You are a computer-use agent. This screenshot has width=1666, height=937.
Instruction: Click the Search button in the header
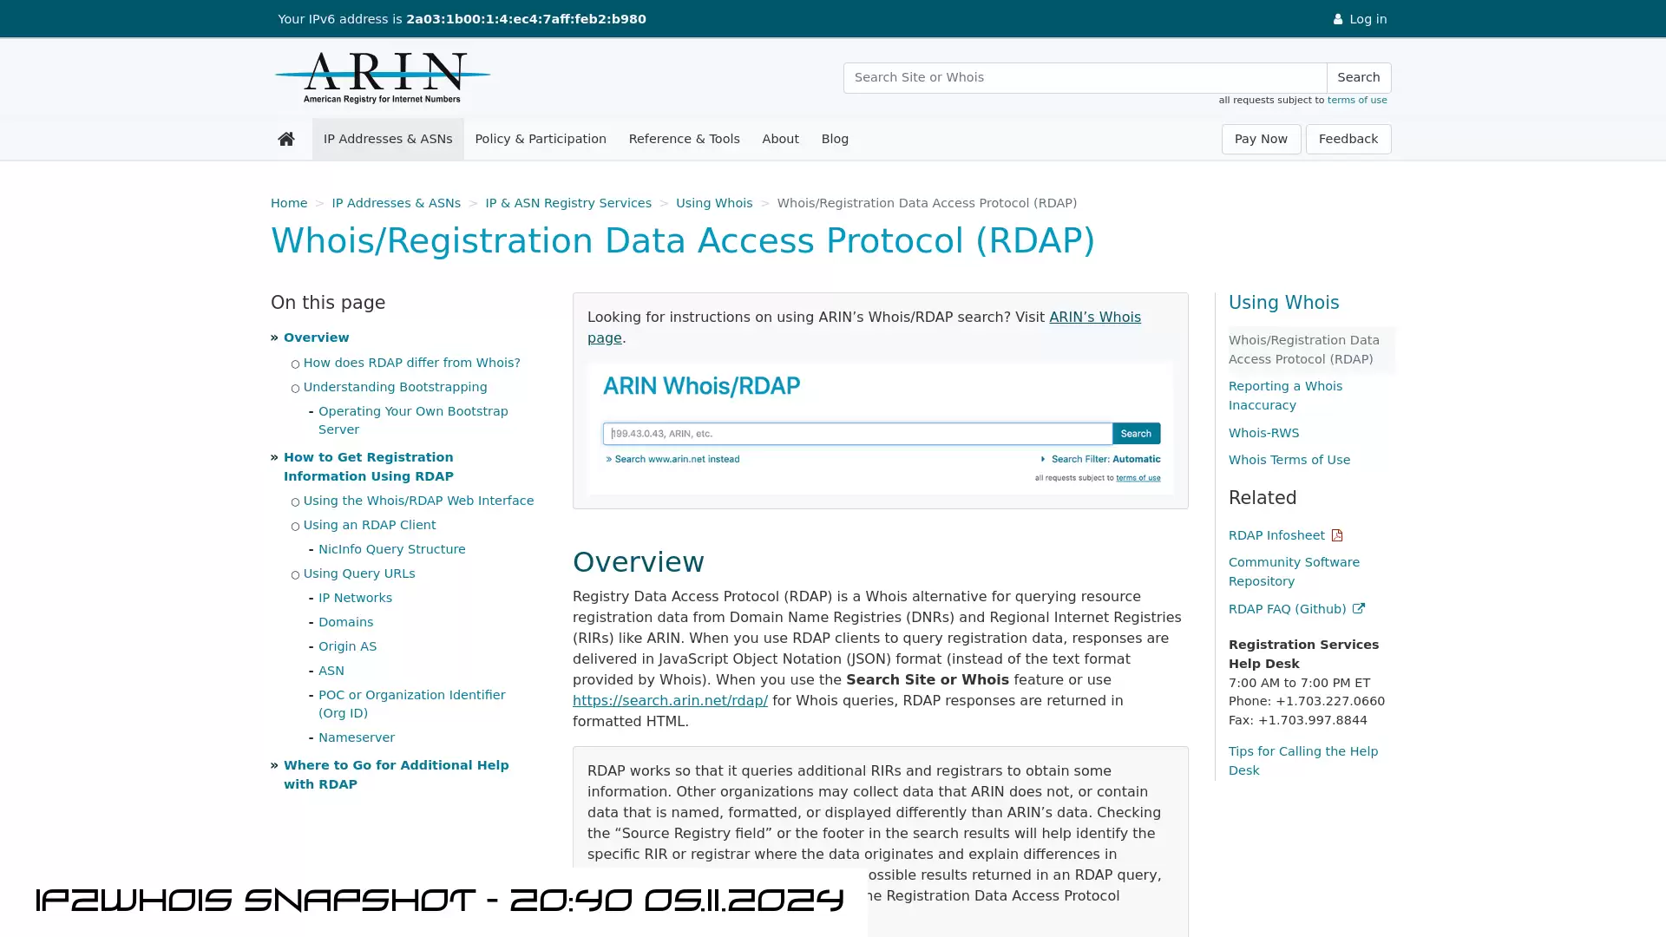point(1359,77)
